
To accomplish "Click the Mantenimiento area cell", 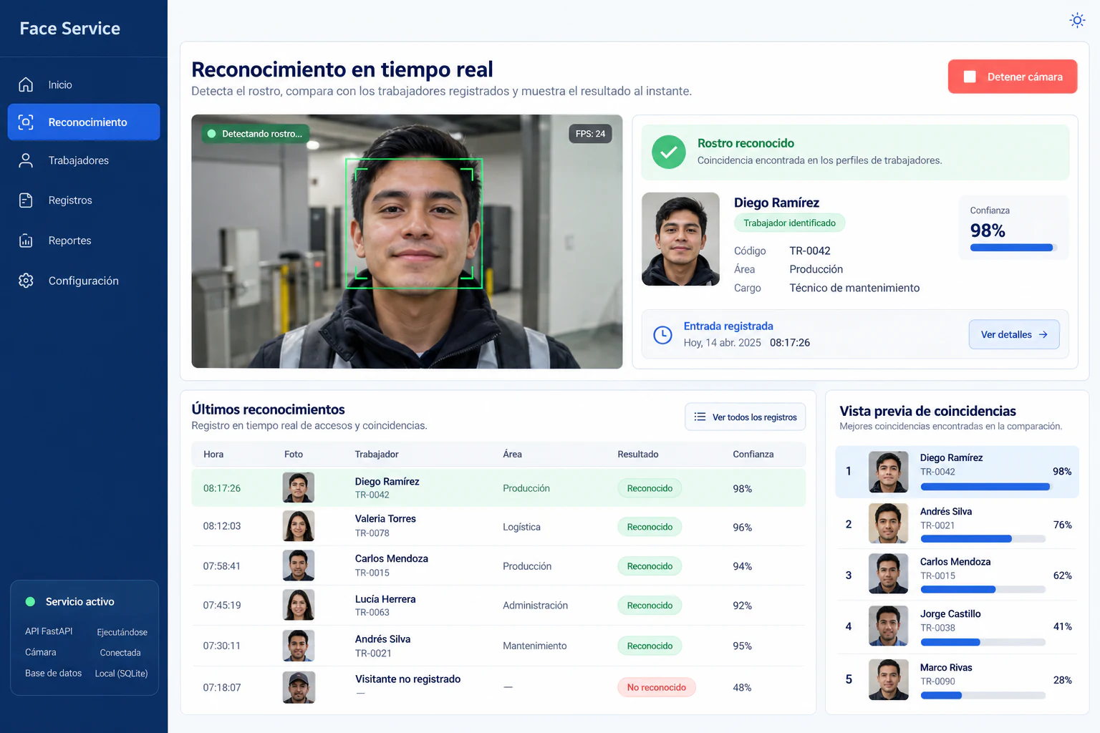I will click(x=535, y=646).
